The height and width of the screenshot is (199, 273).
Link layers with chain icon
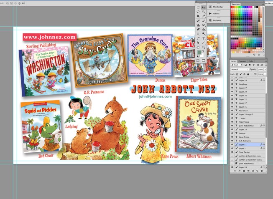coord(235,171)
